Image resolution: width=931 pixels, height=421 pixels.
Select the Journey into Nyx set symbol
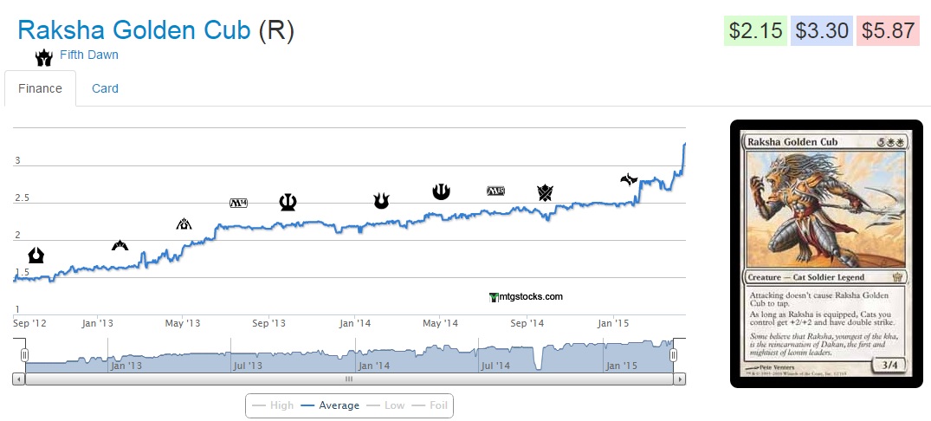[442, 191]
